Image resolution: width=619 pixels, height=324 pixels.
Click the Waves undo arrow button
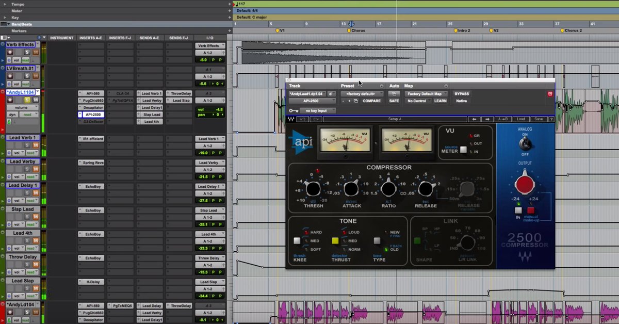303,119
